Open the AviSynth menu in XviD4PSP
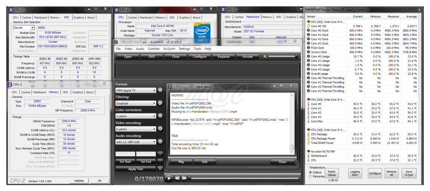Viewport: 430px width, 191px height. (x=170, y=49)
